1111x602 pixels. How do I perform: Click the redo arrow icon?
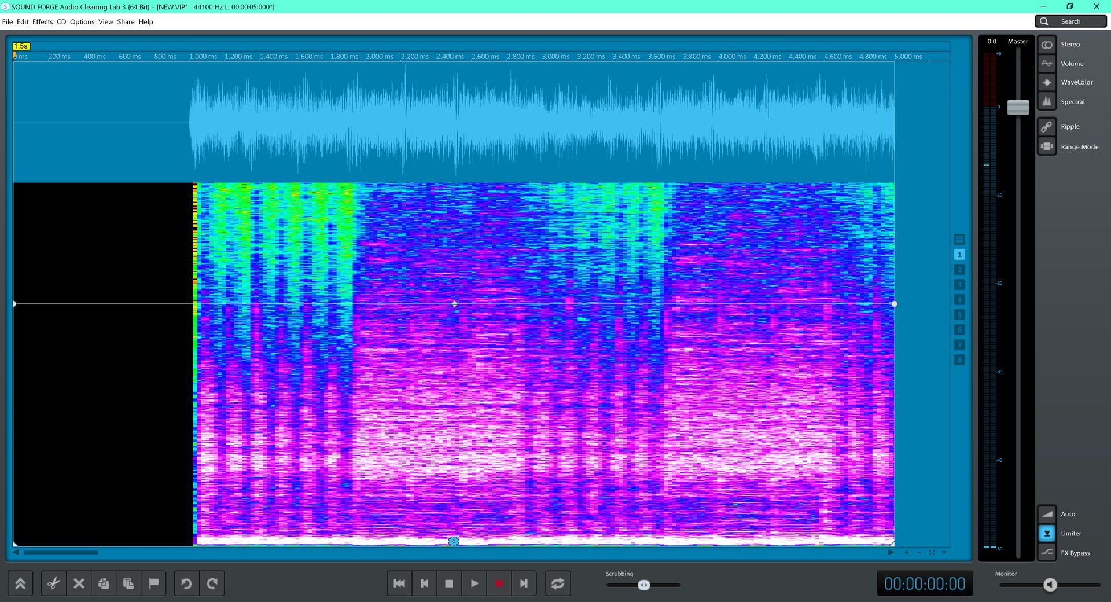pyautogui.click(x=212, y=583)
